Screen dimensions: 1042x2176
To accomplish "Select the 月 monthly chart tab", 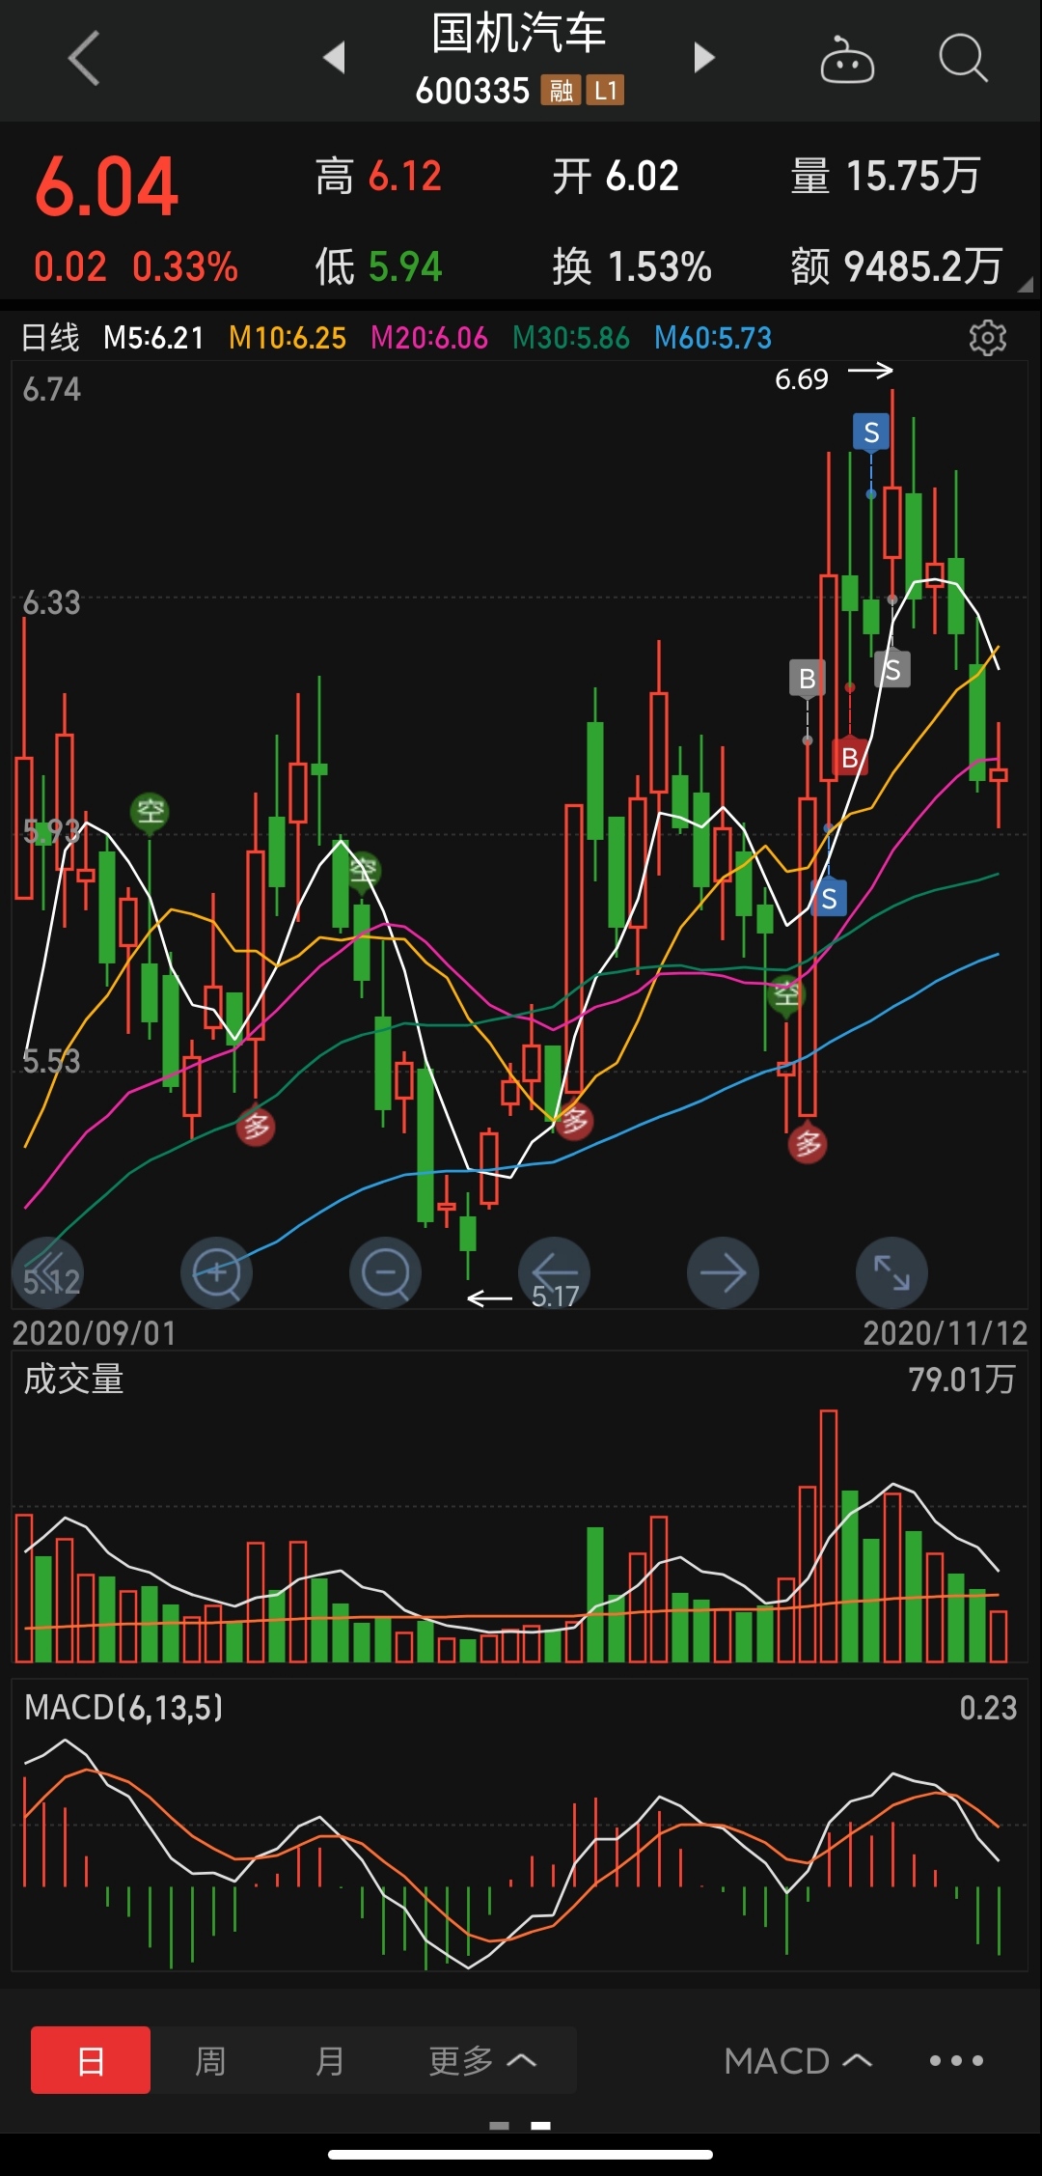I will click(x=329, y=2060).
